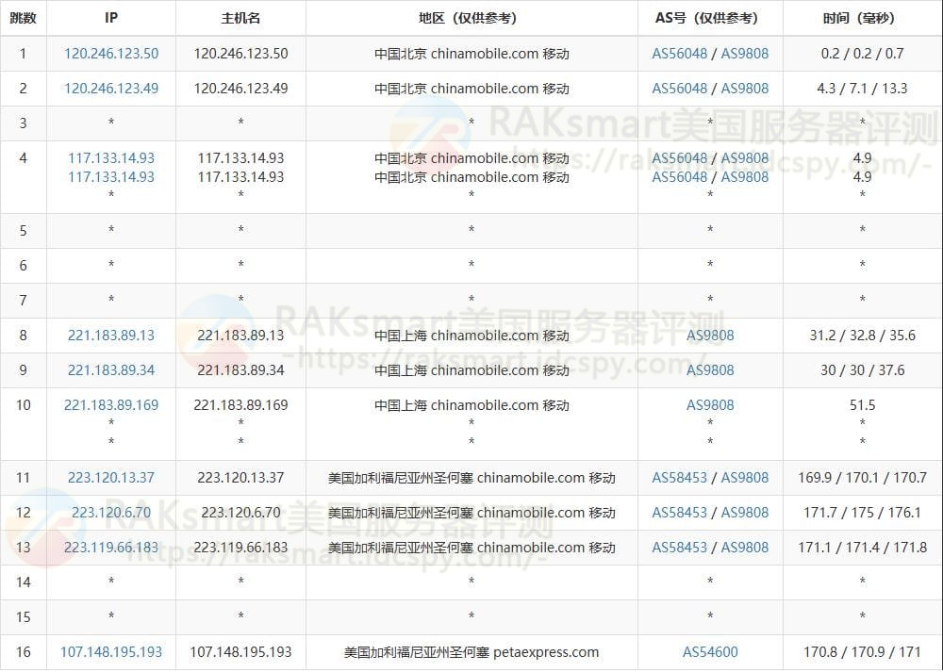This screenshot has height=672, width=943.
Task: Click the AS号（仅供参考） column header
Action: (x=710, y=18)
